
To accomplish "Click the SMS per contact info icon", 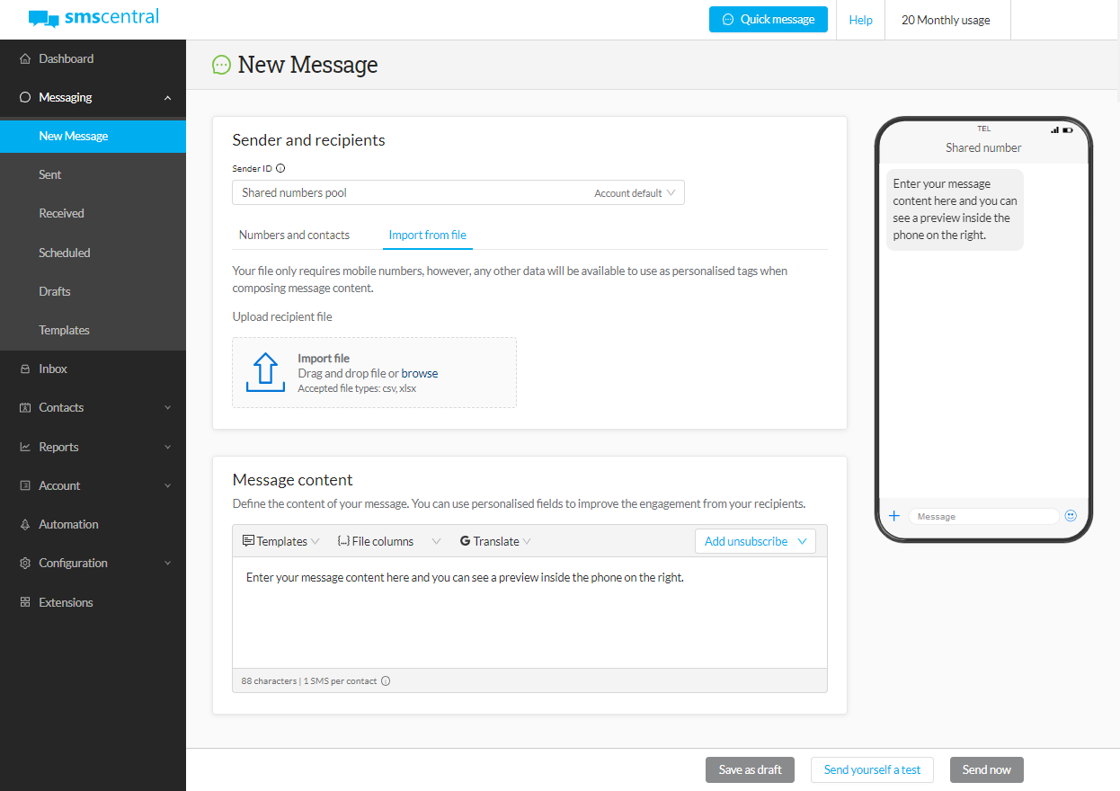I will (x=386, y=681).
